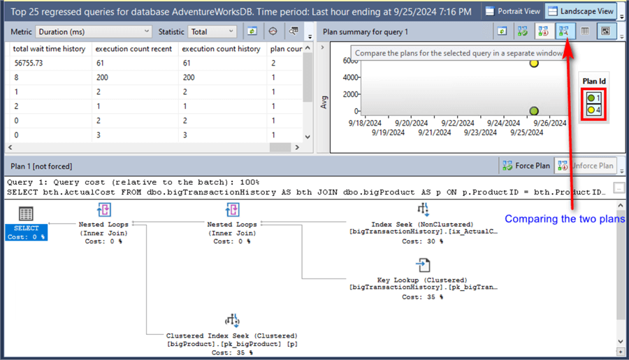Image resolution: width=629 pixels, height=360 pixels.
Task: Expand the collapsed pane arrow beside the chart
Action: pyautogui.click(x=322, y=47)
